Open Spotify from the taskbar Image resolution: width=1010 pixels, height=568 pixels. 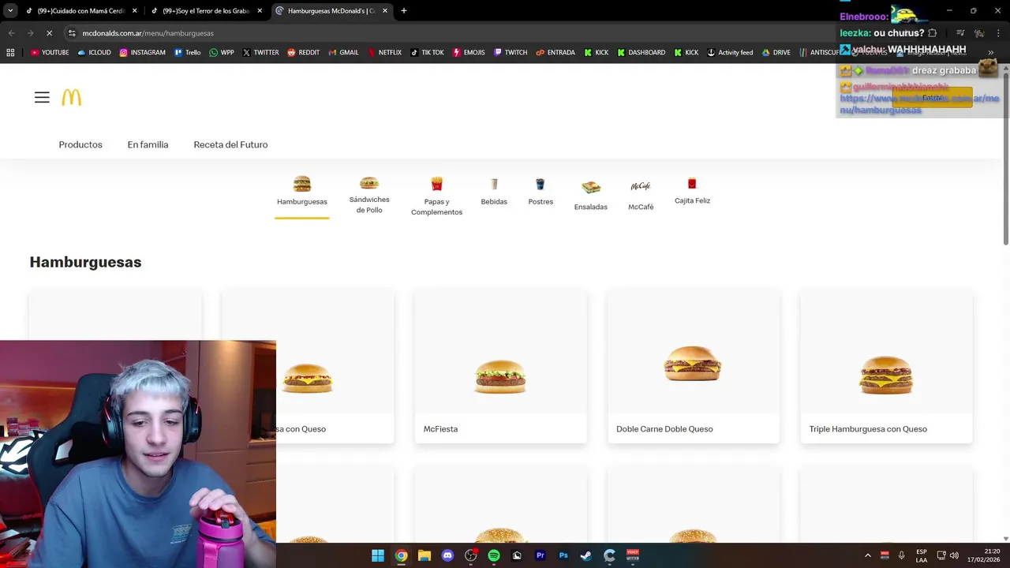[x=494, y=555]
